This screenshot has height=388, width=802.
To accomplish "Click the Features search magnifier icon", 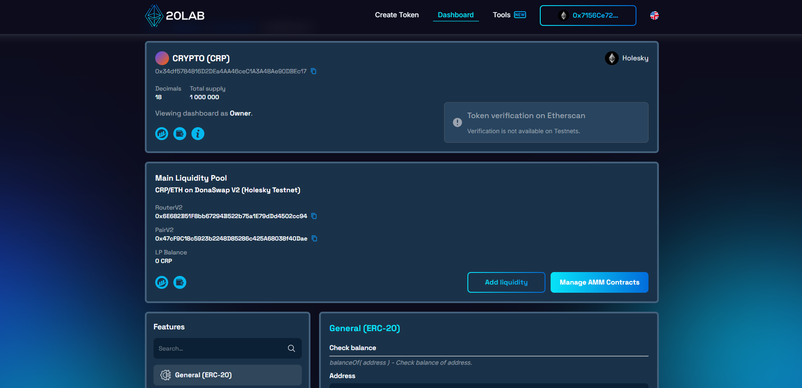I will pos(291,348).
